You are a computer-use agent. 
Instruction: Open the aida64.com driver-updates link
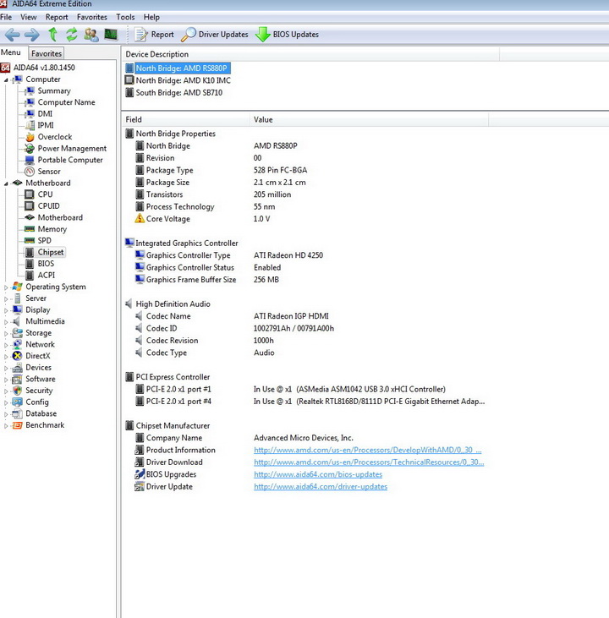point(321,487)
